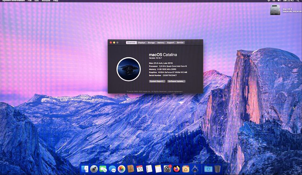
Task: Click Software Update button
Action: click(176, 81)
